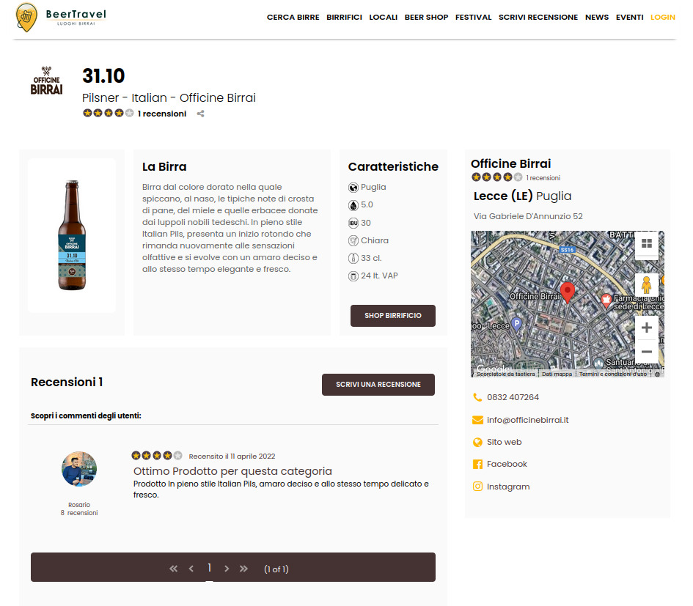
Task: Click the red Officine Birrai map marker
Action: pos(568,292)
